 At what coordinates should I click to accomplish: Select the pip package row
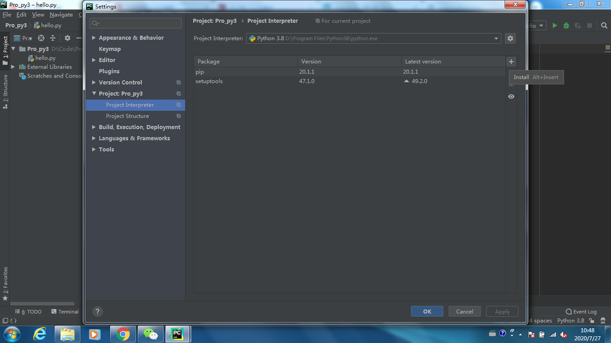pos(350,72)
